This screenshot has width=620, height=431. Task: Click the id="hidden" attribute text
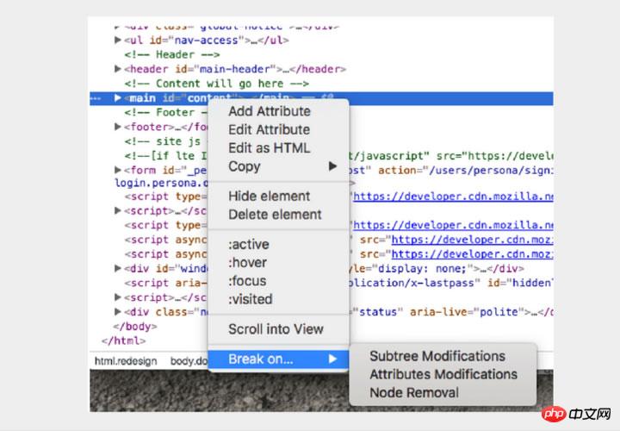click(x=519, y=283)
